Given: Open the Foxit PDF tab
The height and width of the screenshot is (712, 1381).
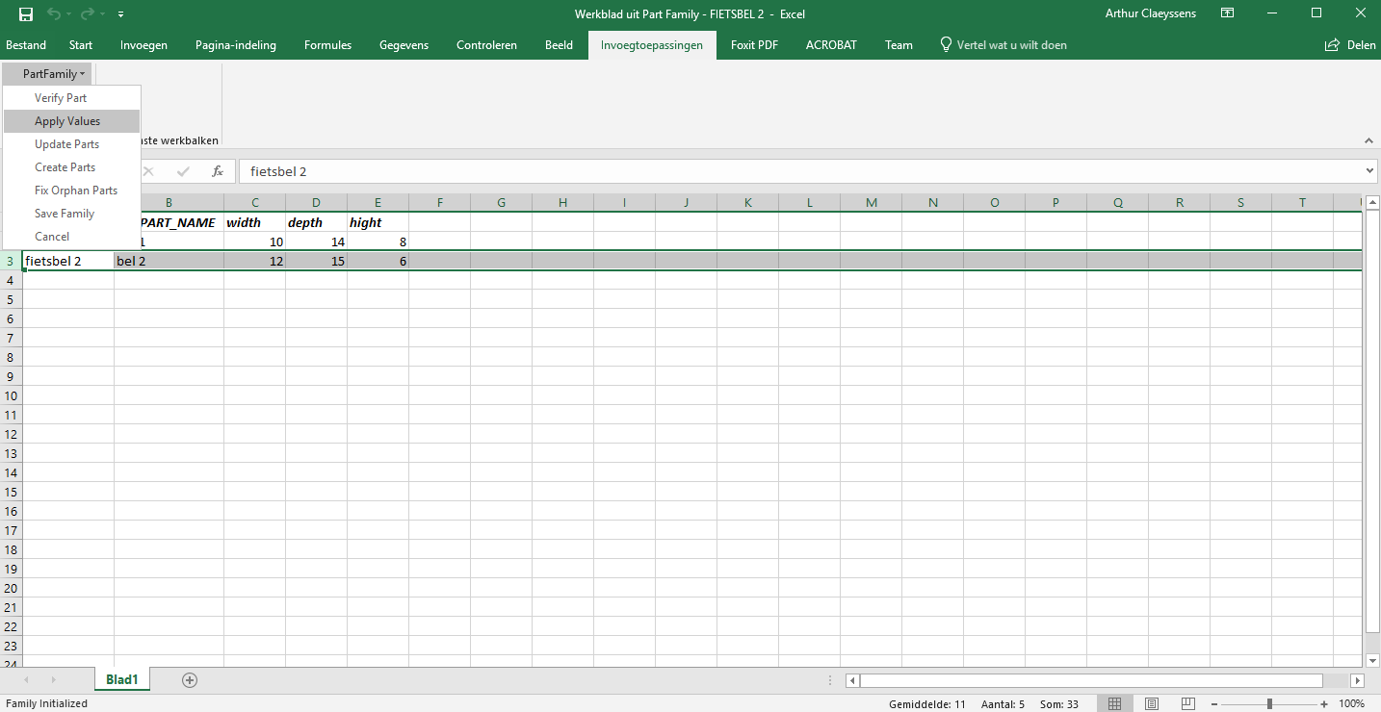Looking at the screenshot, I should [x=754, y=45].
